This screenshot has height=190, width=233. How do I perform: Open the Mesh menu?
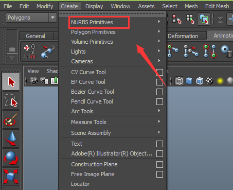[x=191, y=6]
